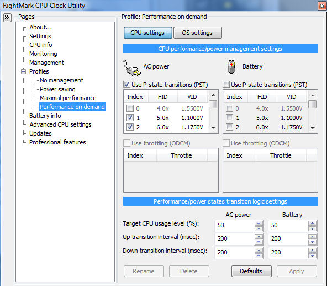Viewport: 327px width, 286px height.
Task: Collapse the Pages panel with double-chevron icon
Action: [7, 17]
